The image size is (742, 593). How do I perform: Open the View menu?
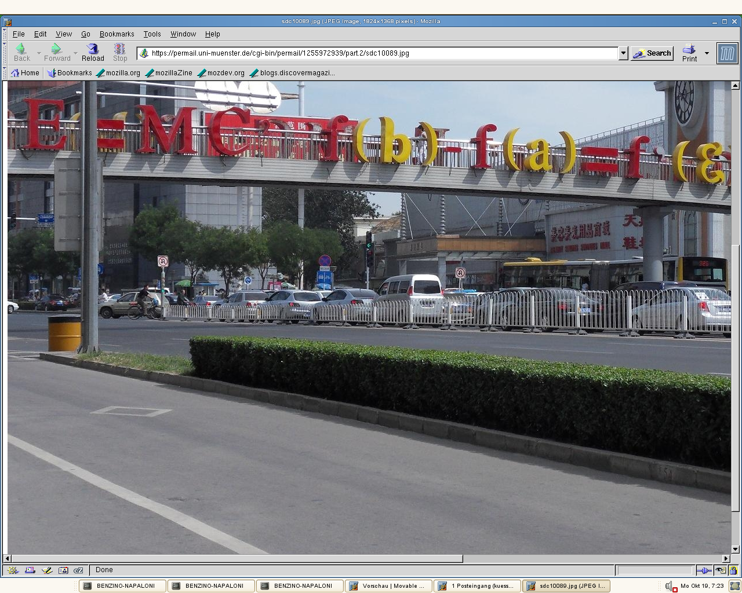pos(64,34)
